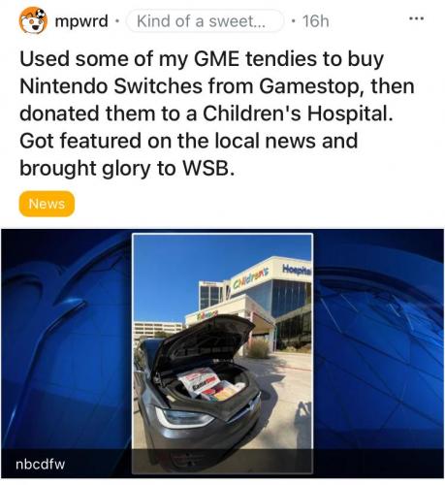Filter by the yellow News flair tag
Viewport: 445px width, 485px height.
pos(47,204)
